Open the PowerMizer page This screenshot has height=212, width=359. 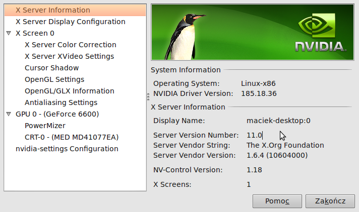[x=45, y=126]
